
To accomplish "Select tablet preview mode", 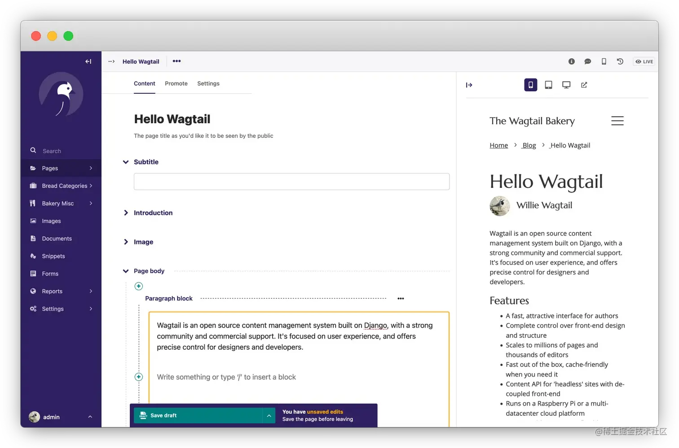I will pos(548,85).
